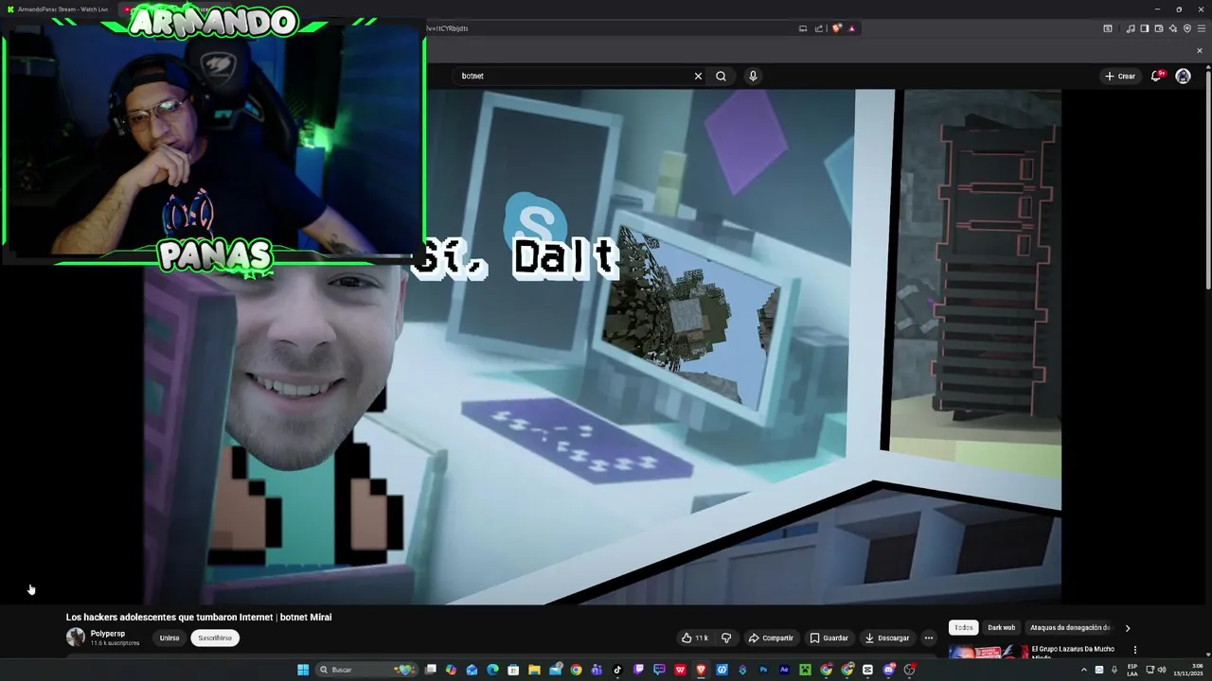Open YouTube notifications bell
The height and width of the screenshot is (681, 1212).
tap(1156, 76)
